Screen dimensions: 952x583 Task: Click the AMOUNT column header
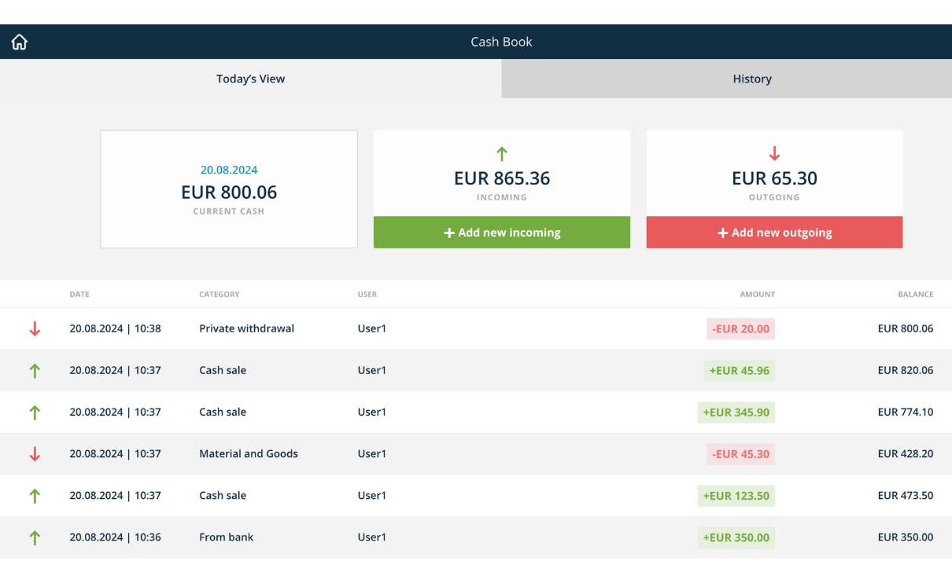click(757, 294)
